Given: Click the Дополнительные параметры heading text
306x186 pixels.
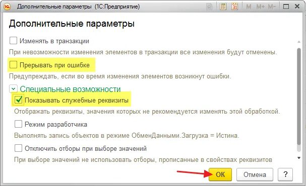Looking at the screenshot, I should (72, 24).
